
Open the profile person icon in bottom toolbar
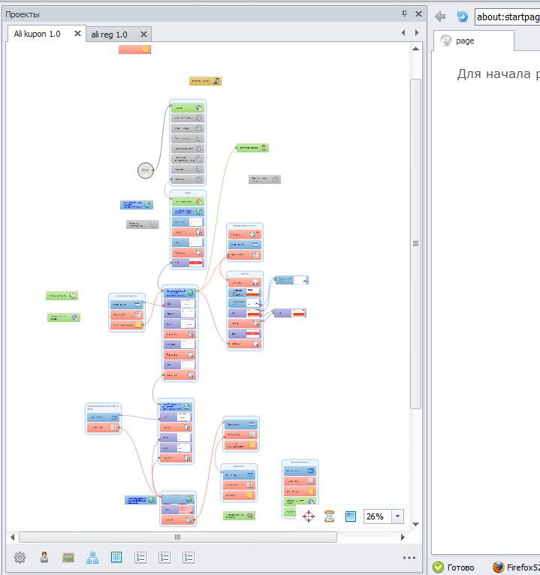point(44,558)
